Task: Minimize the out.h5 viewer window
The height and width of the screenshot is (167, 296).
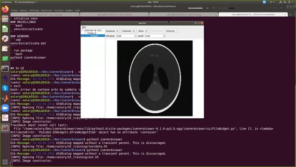Action: tap(195, 23)
